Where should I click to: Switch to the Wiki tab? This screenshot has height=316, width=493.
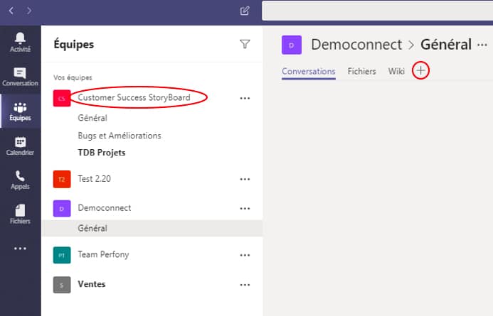coord(396,71)
